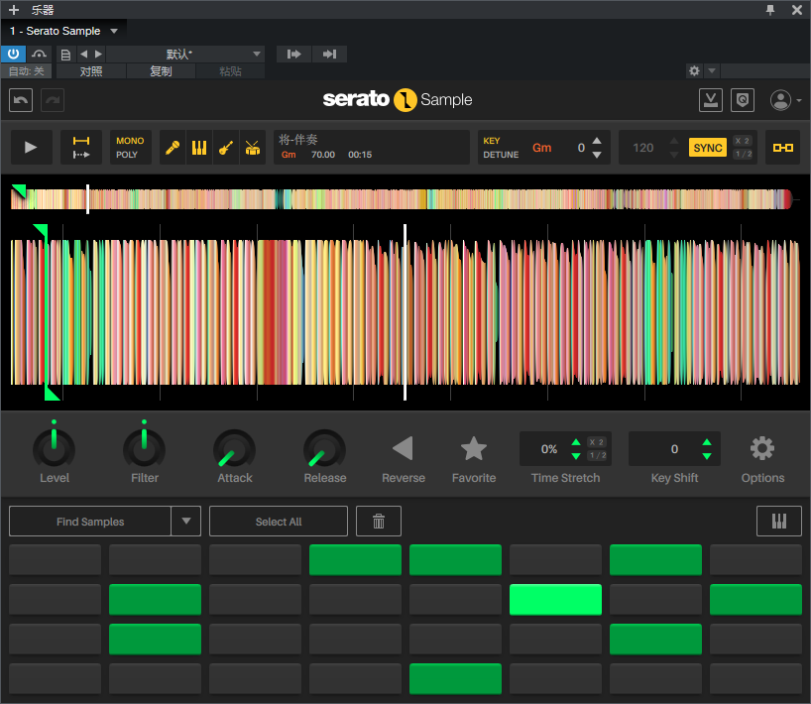Expand the user account menu arrow
This screenshot has height=704, width=811.
[798, 100]
